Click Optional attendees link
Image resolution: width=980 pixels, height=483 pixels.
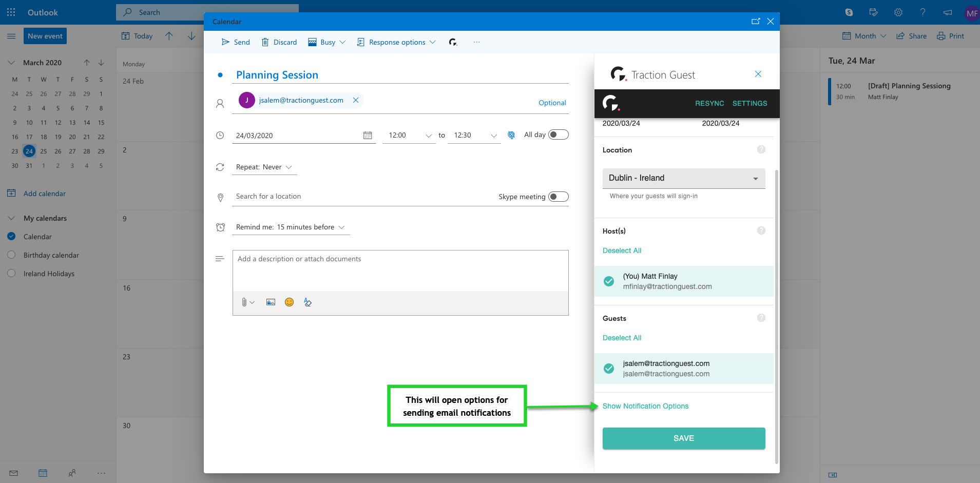(552, 103)
